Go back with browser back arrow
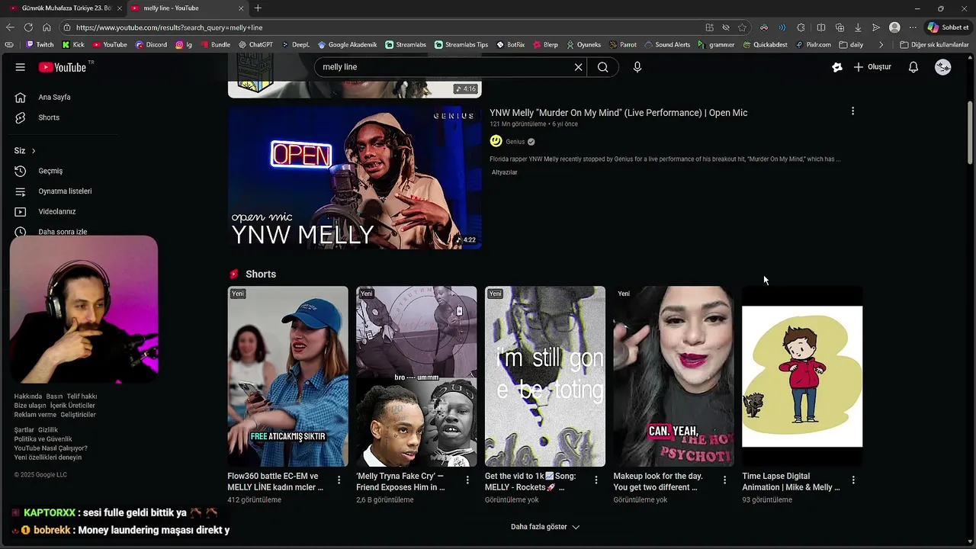The height and width of the screenshot is (549, 976). [10, 27]
